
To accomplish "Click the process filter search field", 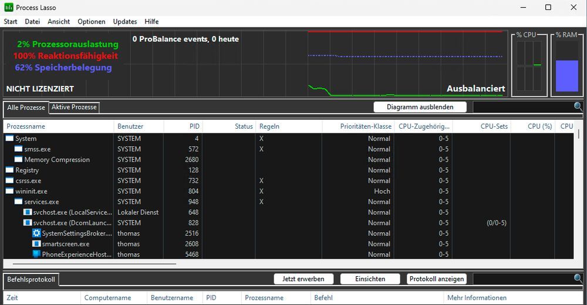I will [524, 107].
